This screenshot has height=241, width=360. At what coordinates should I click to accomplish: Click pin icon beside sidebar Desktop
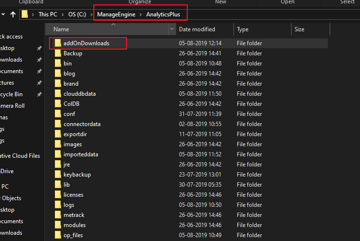click(x=39, y=48)
